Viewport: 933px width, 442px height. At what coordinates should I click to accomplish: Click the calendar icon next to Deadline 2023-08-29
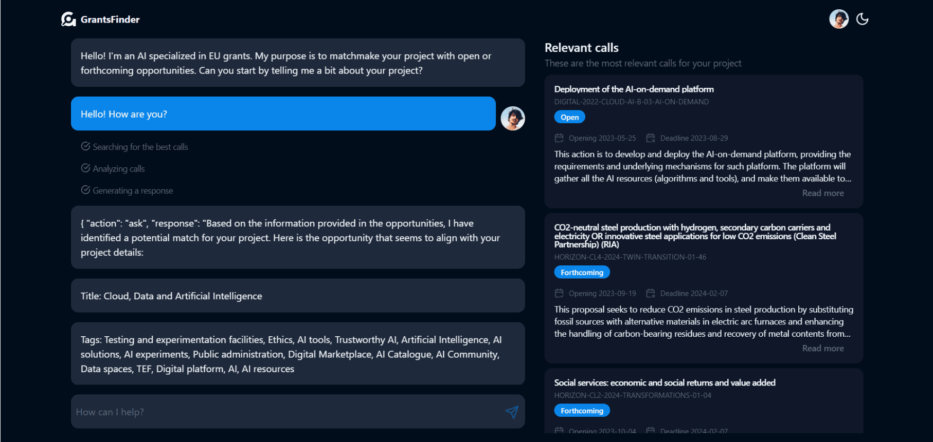651,138
